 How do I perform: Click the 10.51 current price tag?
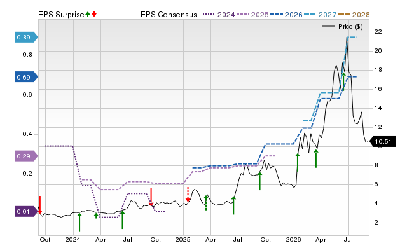[382, 141]
